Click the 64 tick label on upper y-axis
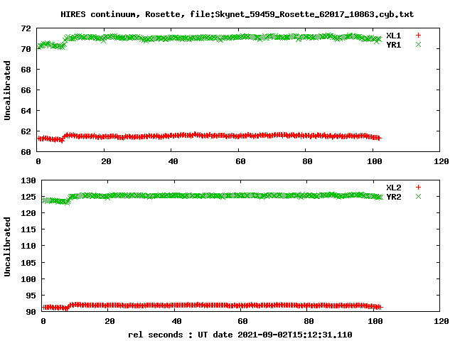The image size is (455, 341). [x=26, y=111]
